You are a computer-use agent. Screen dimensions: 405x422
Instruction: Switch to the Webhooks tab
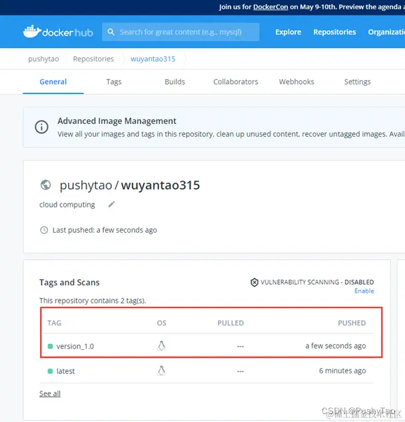[296, 82]
